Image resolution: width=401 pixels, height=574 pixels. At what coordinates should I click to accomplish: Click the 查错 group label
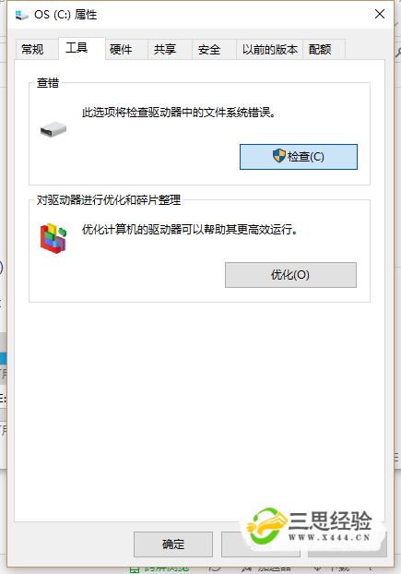[48, 83]
